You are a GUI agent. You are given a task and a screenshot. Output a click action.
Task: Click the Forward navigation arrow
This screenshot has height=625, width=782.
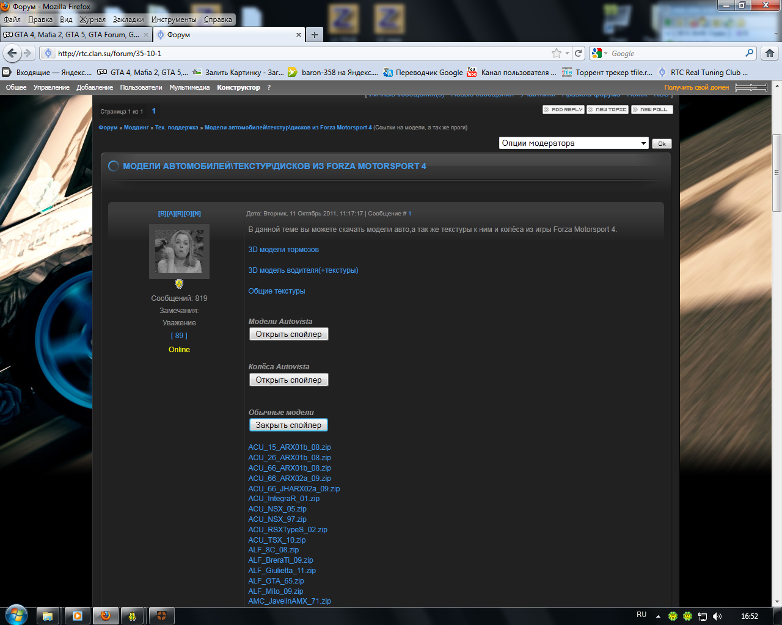(27, 53)
